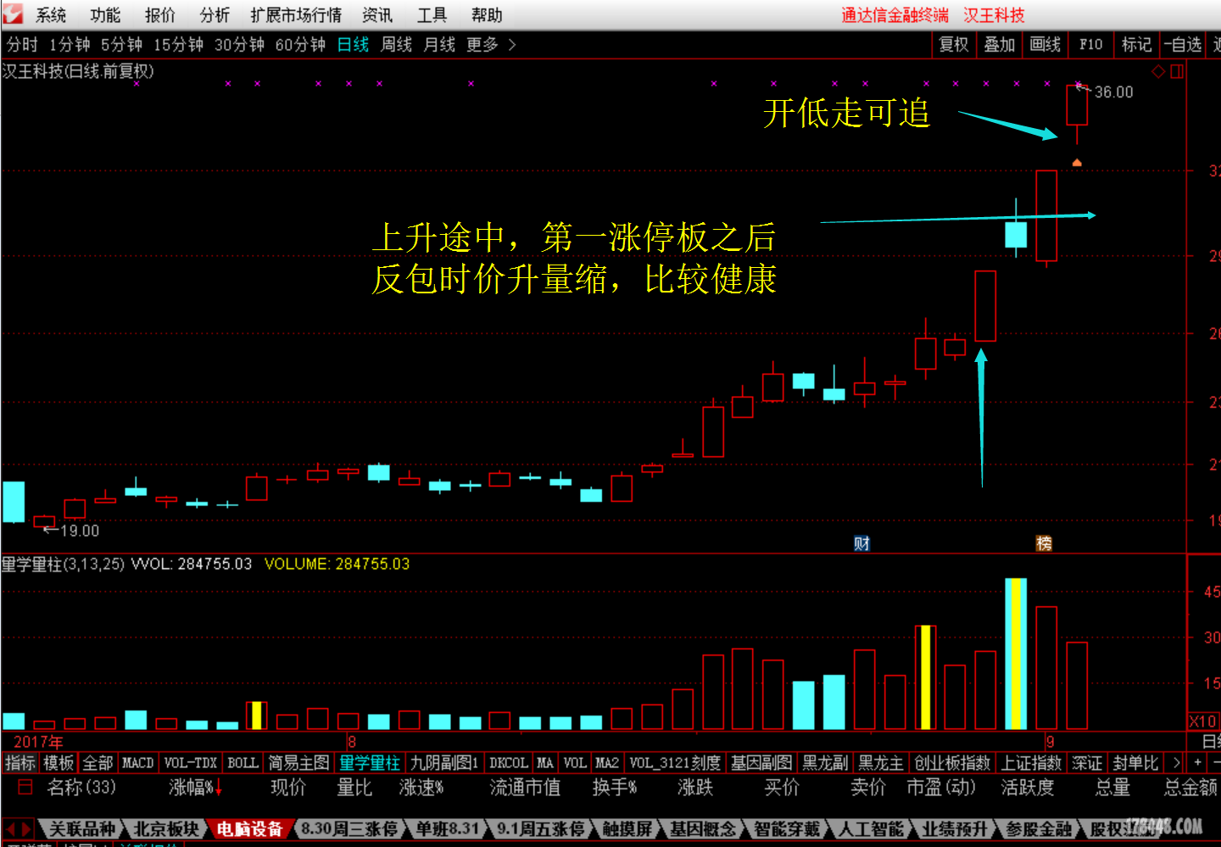Click the 榜 marker on the timeline
The image size is (1221, 847).
[1044, 543]
